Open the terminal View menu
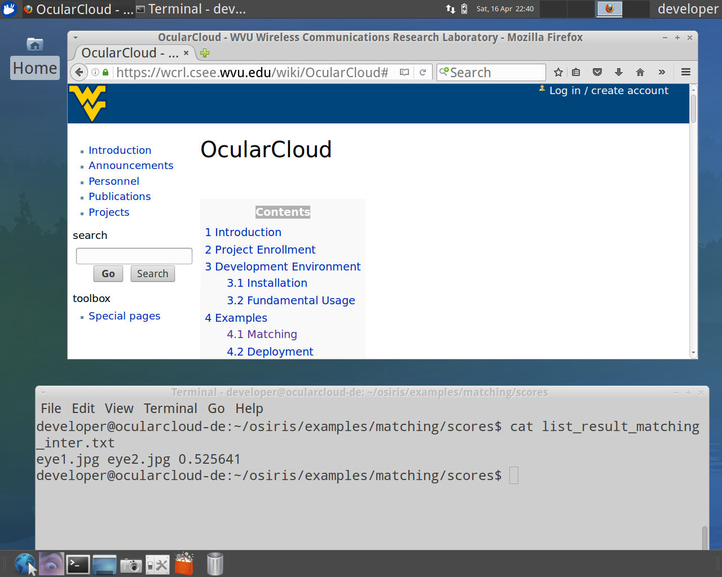Image resolution: width=722 pixels, height=577 pixels. point(119,409)
